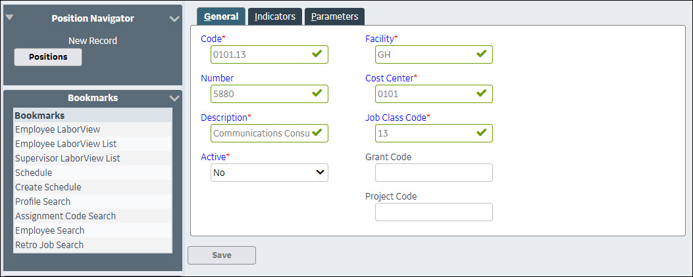Viewport: 693px width, 277px height.
Task: Open the Active dropdown
Action: [x=269, y=173]
